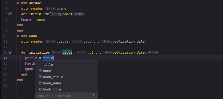Viewport: 223px width, 99px height.
Task: Pick 'book_title' in the suggestion popup
Action: tap(66, 77)
